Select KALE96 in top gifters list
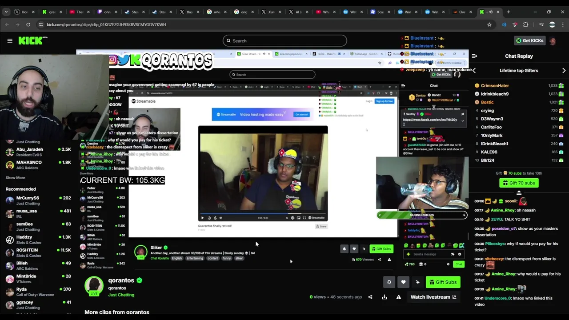The height and width of the screenshot is (320, 569). coord(489,152)
